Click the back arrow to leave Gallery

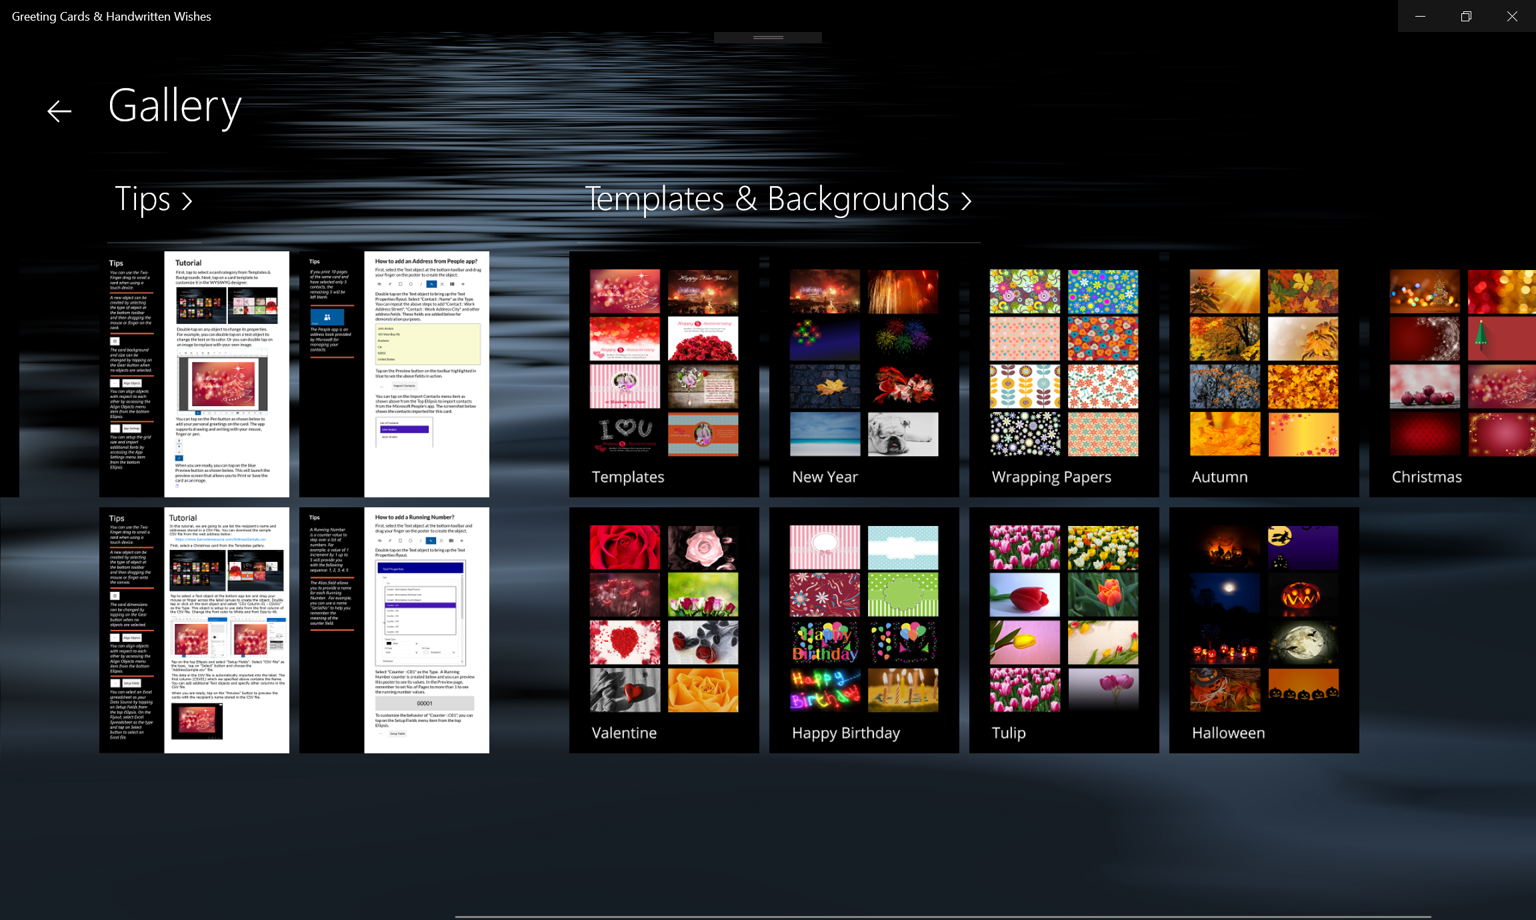[x=59, y=110]
